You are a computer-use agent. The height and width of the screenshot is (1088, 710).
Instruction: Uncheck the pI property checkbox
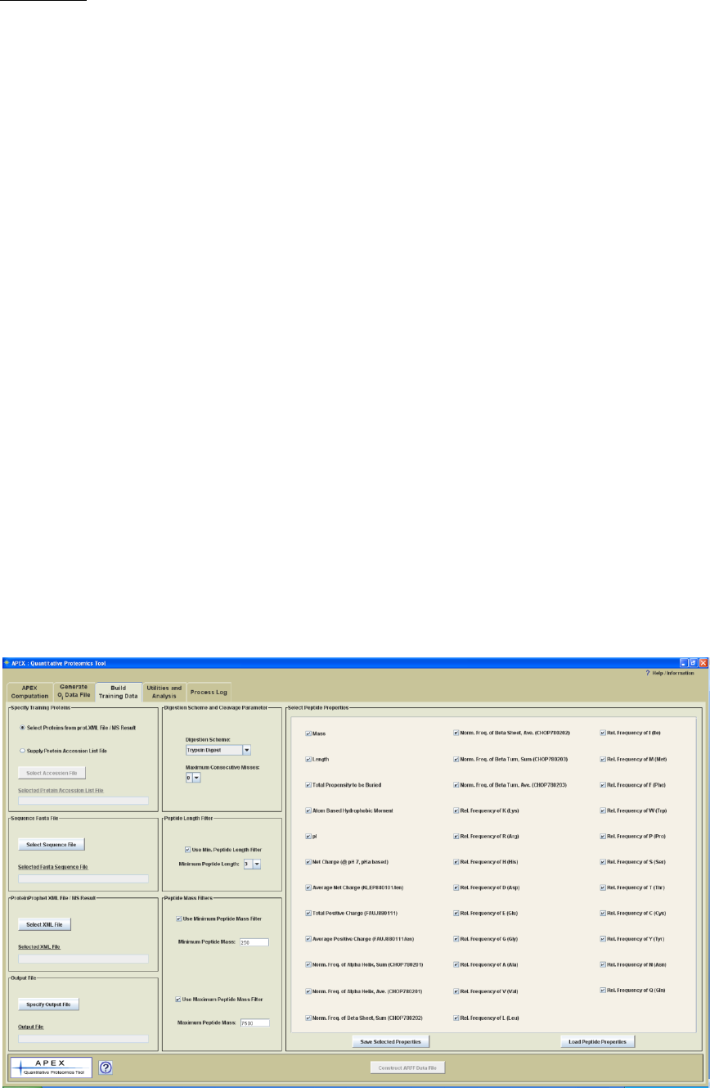[308, 836]
